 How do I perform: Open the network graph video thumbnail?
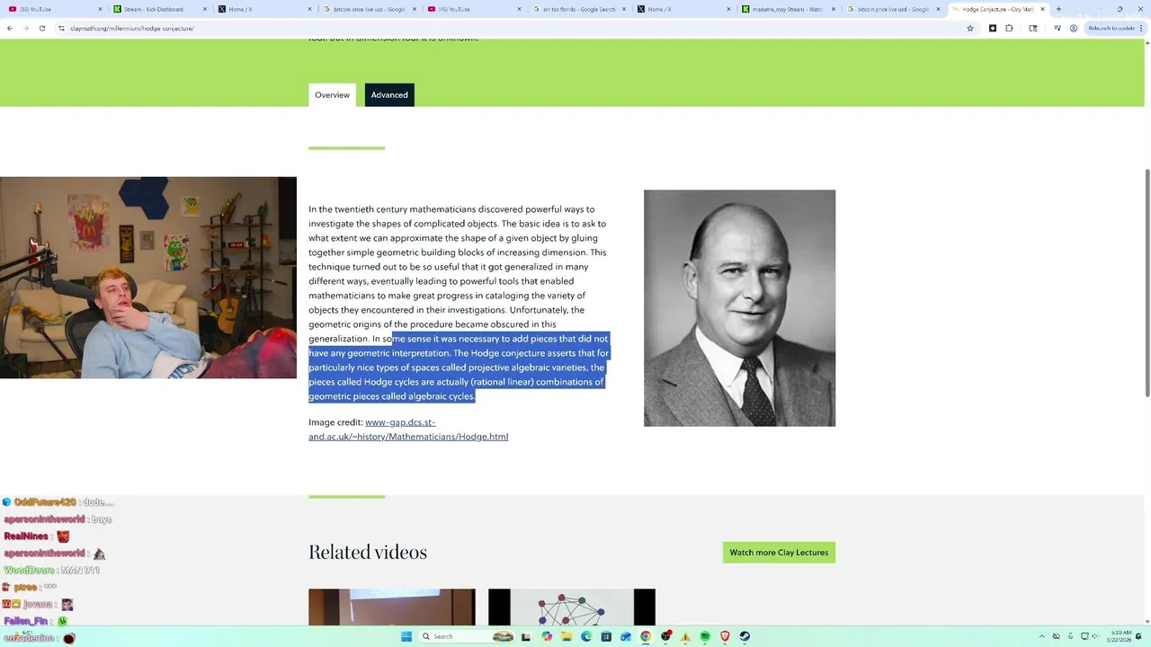[571, 607]
